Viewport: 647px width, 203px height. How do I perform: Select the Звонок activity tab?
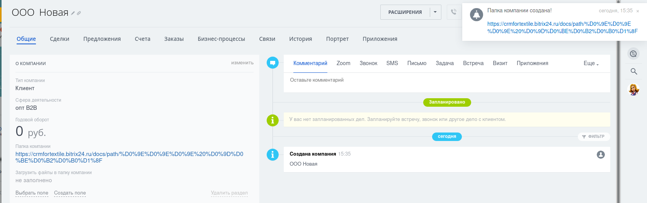click(368, 63)
